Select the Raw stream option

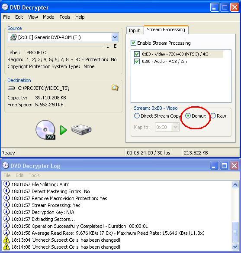(213, 116)
